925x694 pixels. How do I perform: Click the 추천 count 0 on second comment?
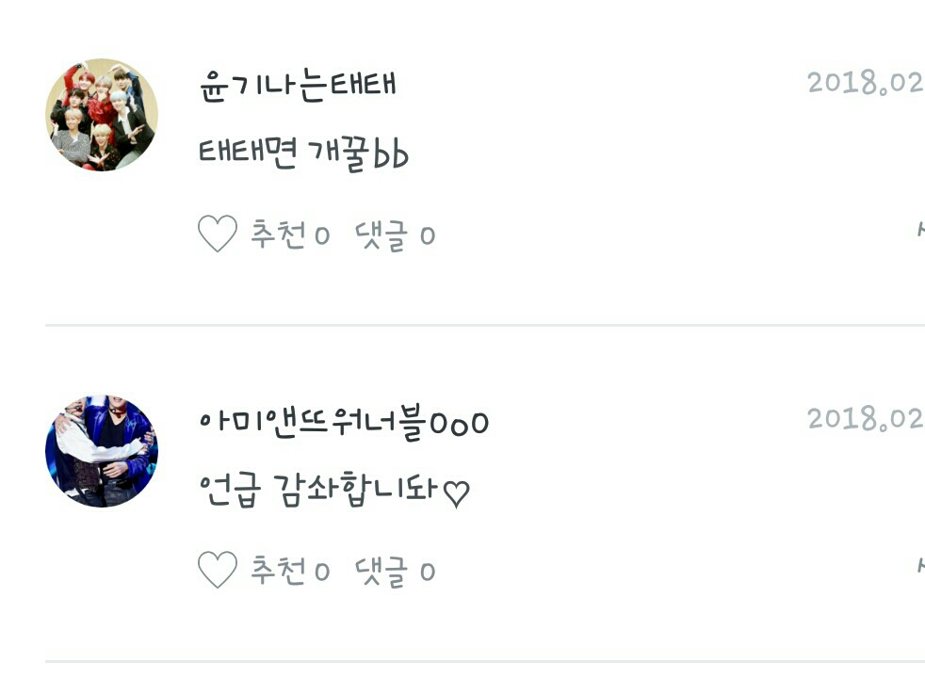click(322, 572)
